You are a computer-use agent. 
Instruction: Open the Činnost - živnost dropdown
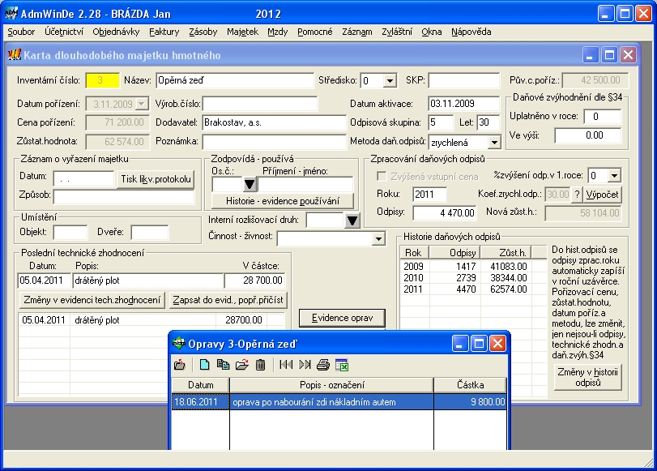pos(378,238)
